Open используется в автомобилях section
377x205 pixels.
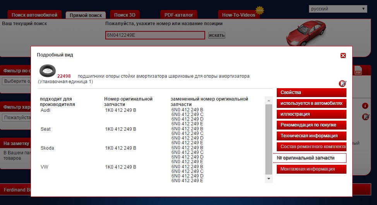click(x=311, y=103)
